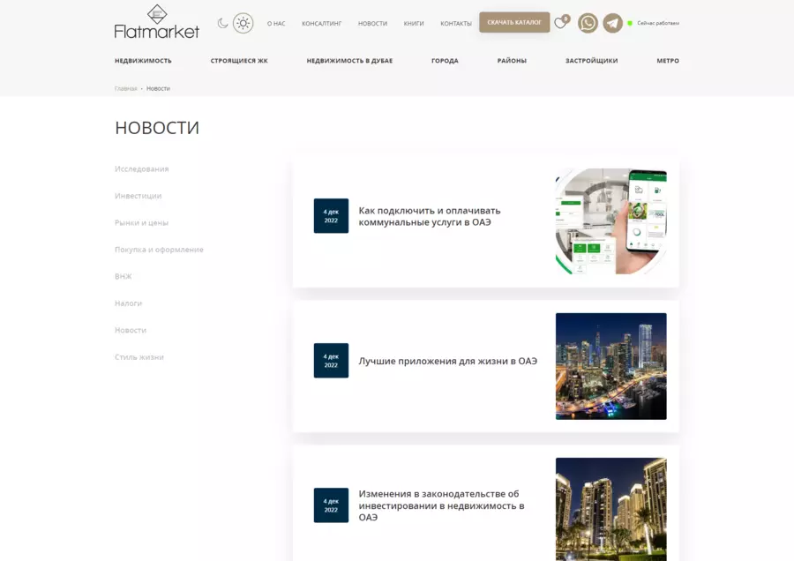794x561 pixels.
Task: Open the 'Книги' menu item
Action: point(414,24)
